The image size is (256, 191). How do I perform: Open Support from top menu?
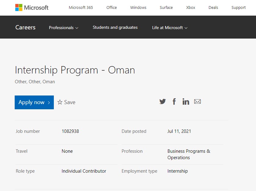pos(239,7)
